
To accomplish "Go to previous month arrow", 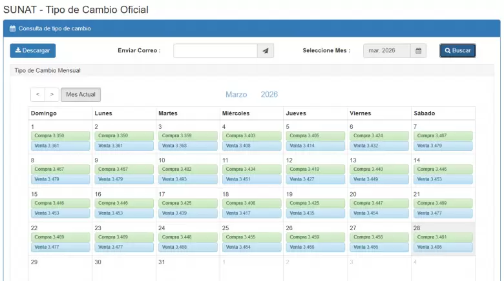I will pos(37,95).
